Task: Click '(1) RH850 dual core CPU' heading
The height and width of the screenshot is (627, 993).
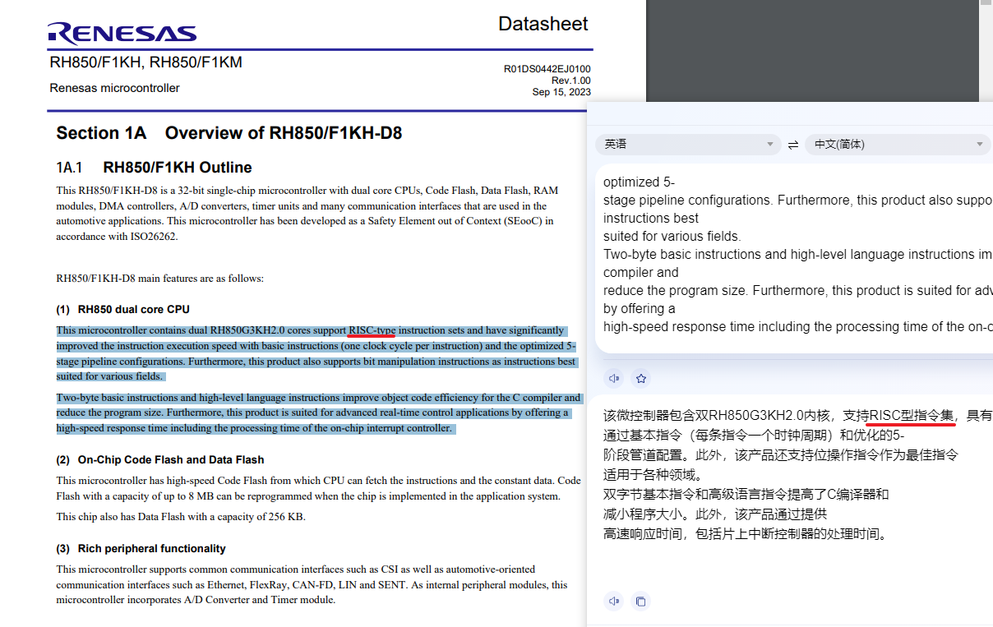Action: coord(122,310)
